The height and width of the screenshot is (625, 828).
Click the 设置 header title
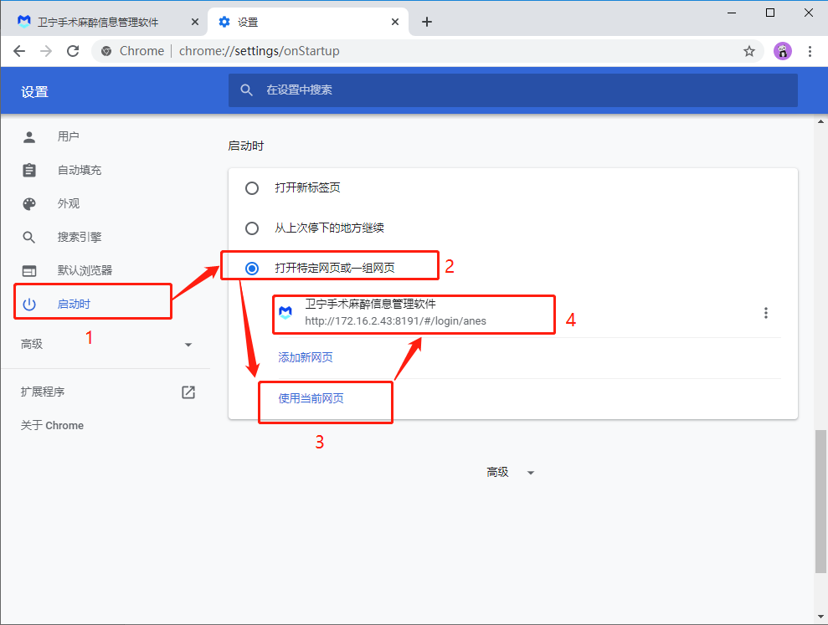(35, 92)
